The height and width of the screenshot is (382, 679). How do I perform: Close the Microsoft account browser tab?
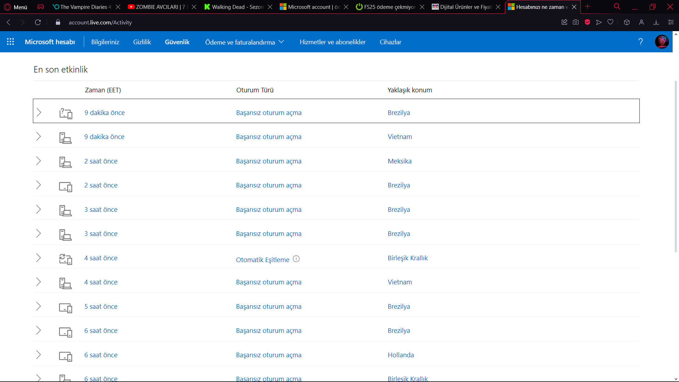[346, 7]
